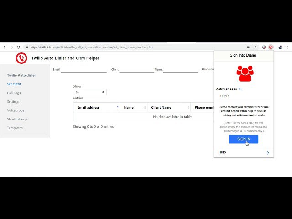Expand the Help chevron arrow

268,153
